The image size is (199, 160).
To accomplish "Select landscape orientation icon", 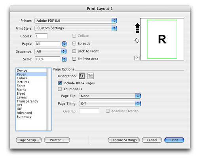I will coord(91,76).
